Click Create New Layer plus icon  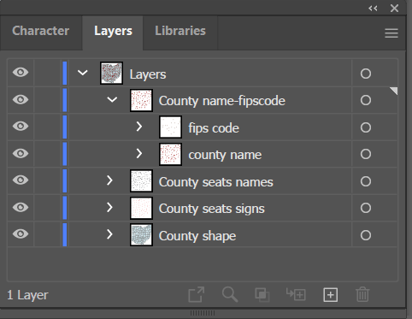(331, 294)
